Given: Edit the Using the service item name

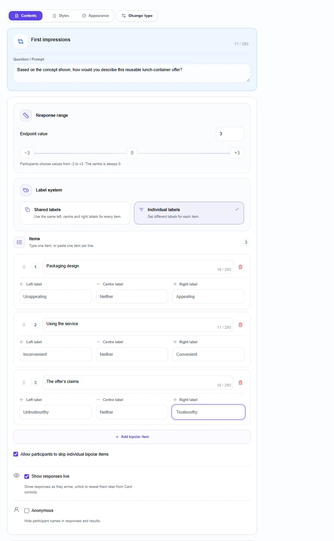Looking at the screenshot, I should point(138,325).
